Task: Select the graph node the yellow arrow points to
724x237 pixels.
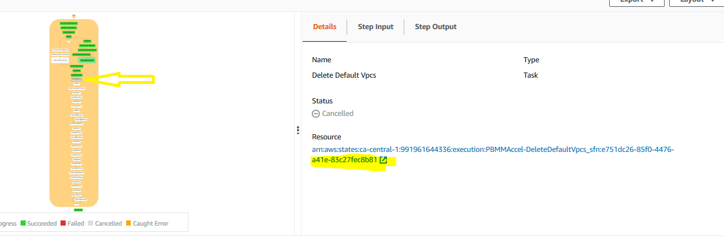Action: [77, 80]
